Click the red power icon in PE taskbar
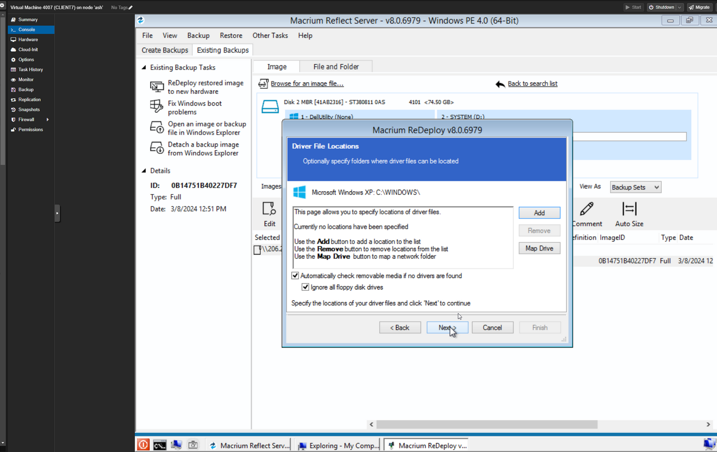The width and height of the screenshot is (717, 452). [x=143, y=445]
